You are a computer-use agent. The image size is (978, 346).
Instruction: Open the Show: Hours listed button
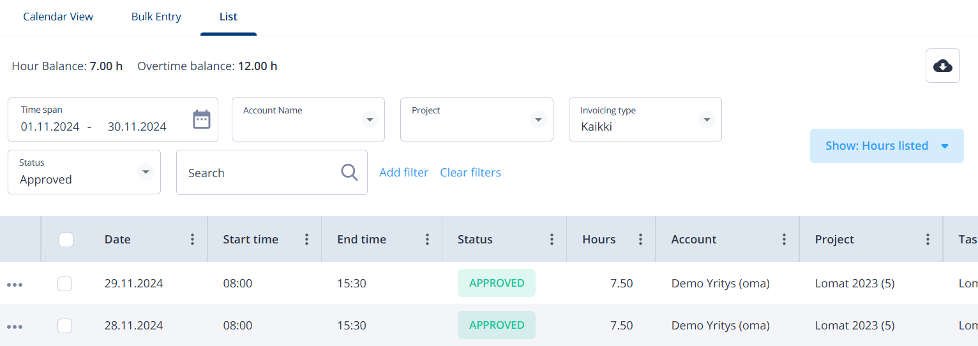pyautogui.click(x=887, y=146)
